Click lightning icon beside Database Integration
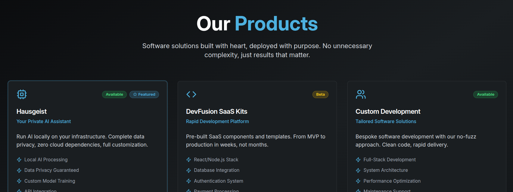The height and width of the screenshot is (192, 513). [189, 170]
